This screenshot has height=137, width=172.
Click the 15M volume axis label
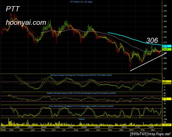pos(165,119)
